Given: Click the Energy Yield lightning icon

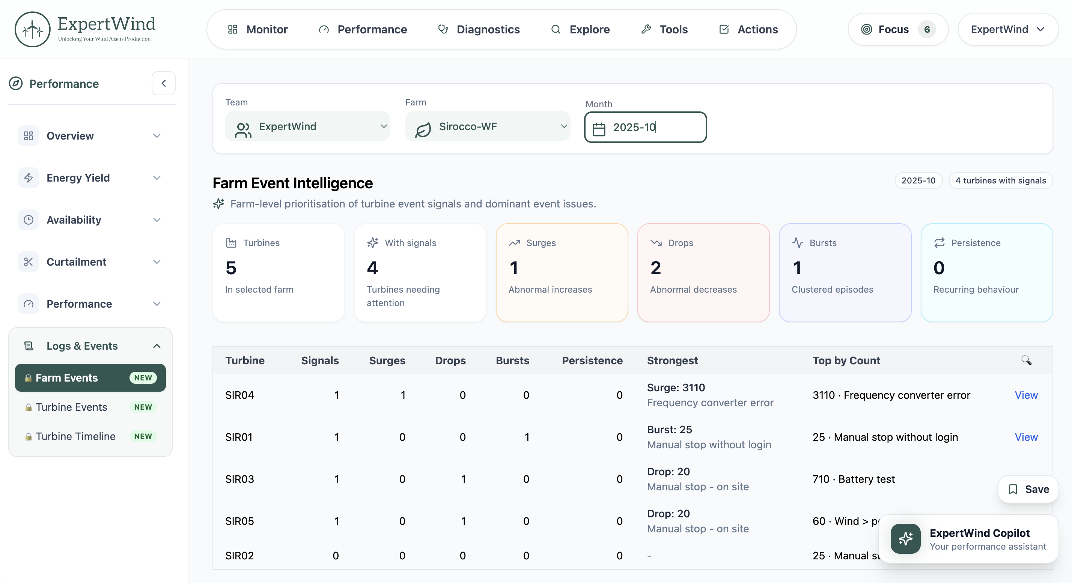Looking at the screenshot, I should [x=28, y=178].
